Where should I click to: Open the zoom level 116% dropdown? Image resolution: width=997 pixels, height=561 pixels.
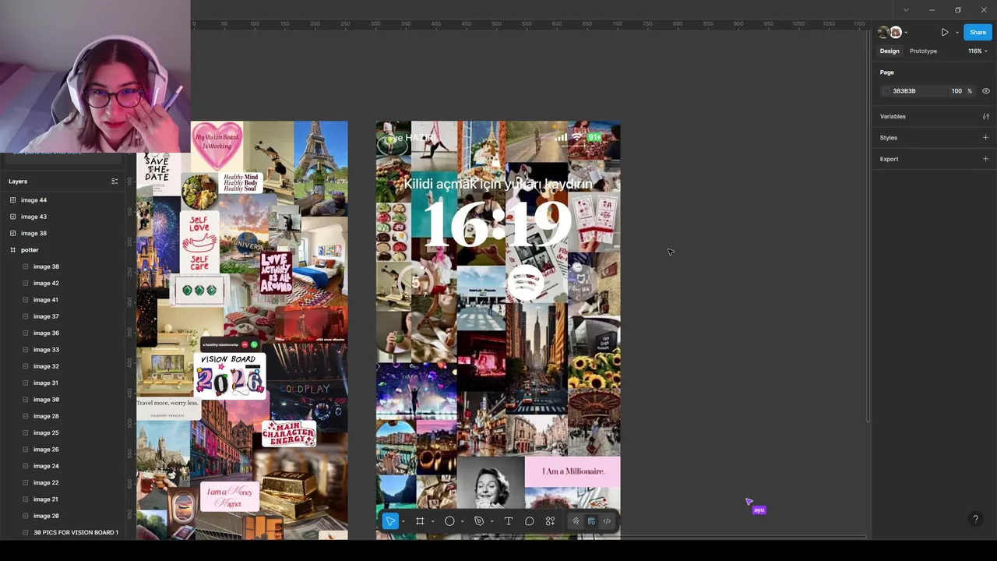point(978,51)
